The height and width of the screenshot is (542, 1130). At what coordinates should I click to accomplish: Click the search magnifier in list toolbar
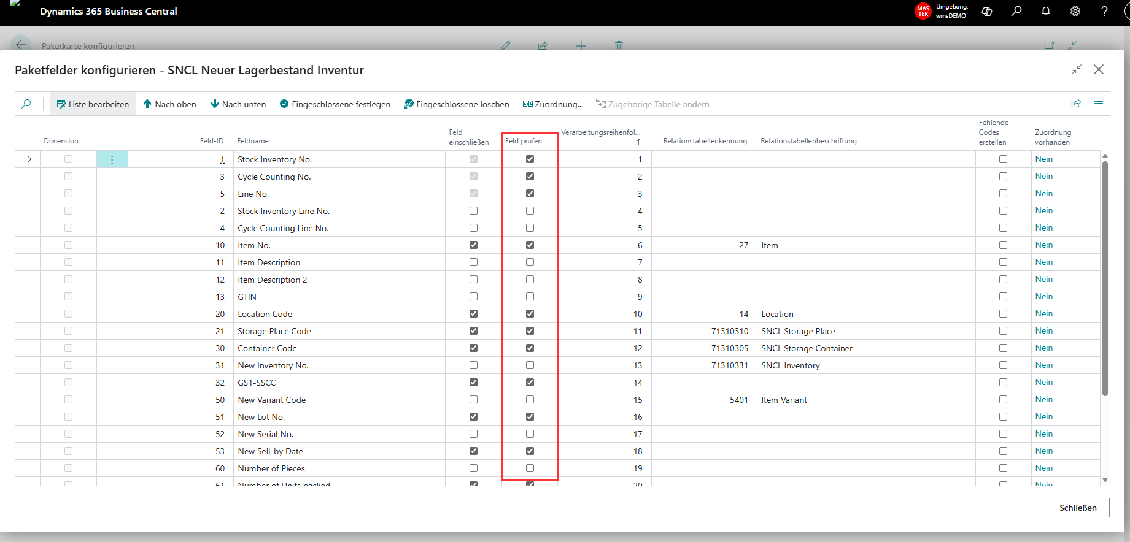26,104
